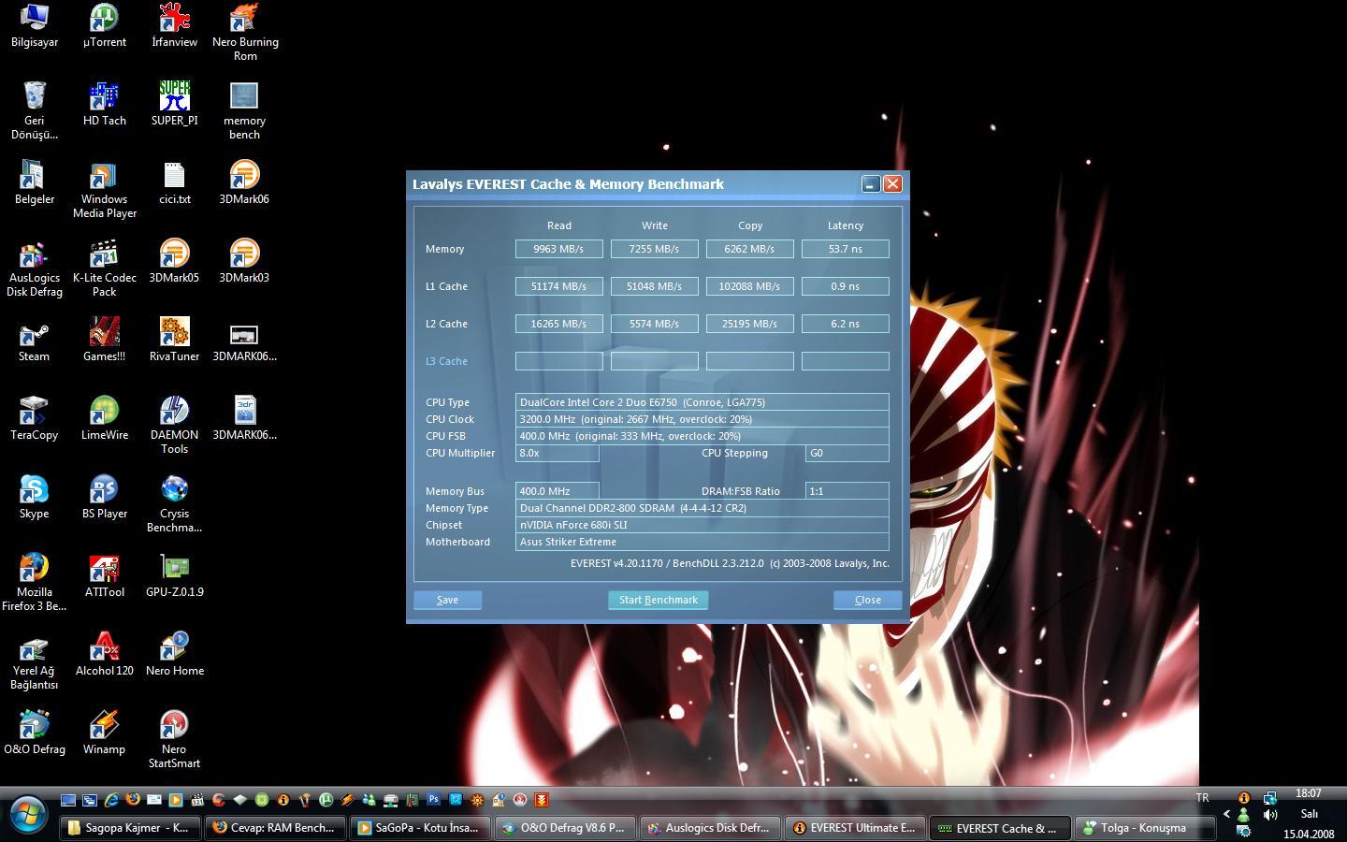1347x842 pixels.
Task: Open the Bilgisayar desktop icon
Action: point(35,25)
